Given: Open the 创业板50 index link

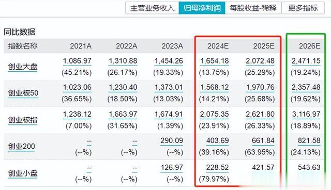Looking at the screenshot, I should [23, 93].
